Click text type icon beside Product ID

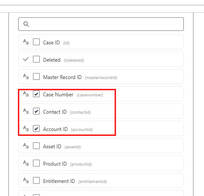pyautogui.click(x=26, y=163)
